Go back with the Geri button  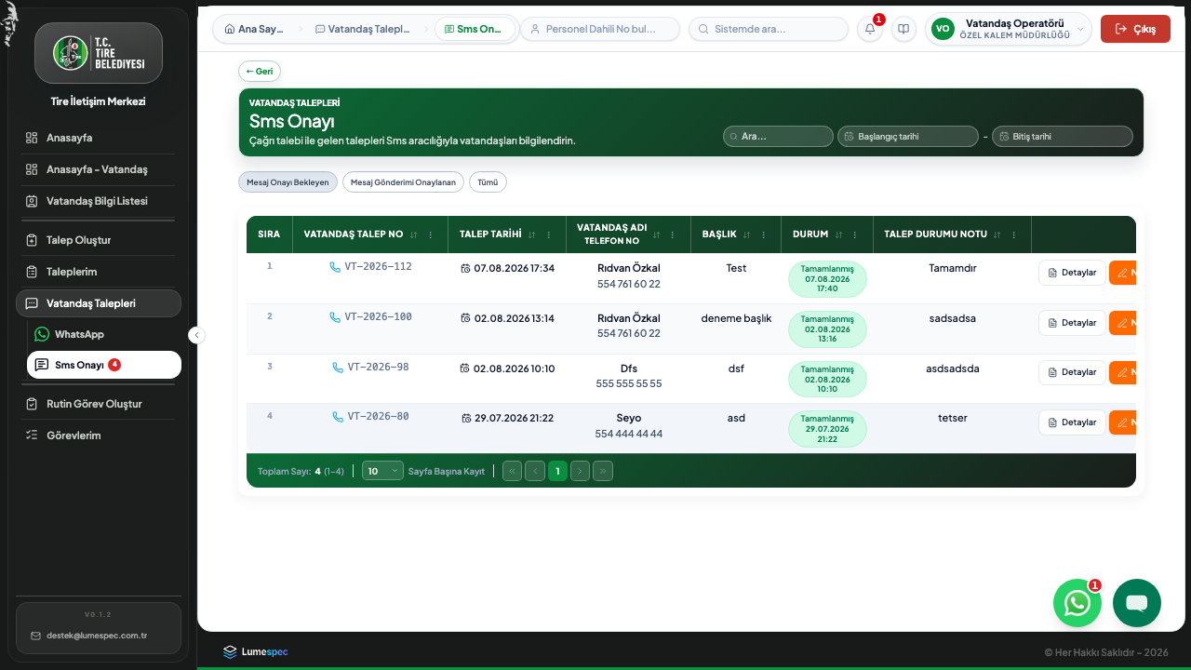pyautogui.click(x=260, y=71)
